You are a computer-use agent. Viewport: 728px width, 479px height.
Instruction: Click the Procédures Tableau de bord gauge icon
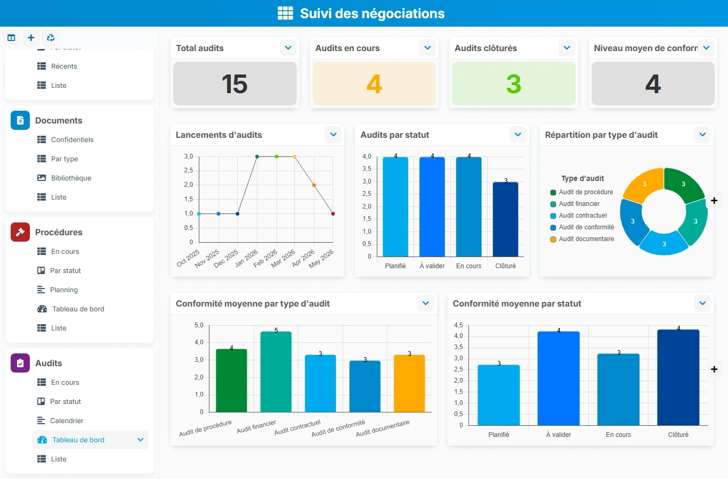pos(42,309)
